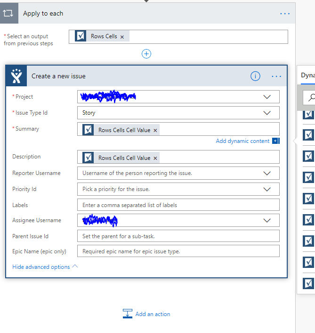The width and height of the screenshot is (315, 333).
Task: Click the Parent Issue Id field
Action: point(178,236)
